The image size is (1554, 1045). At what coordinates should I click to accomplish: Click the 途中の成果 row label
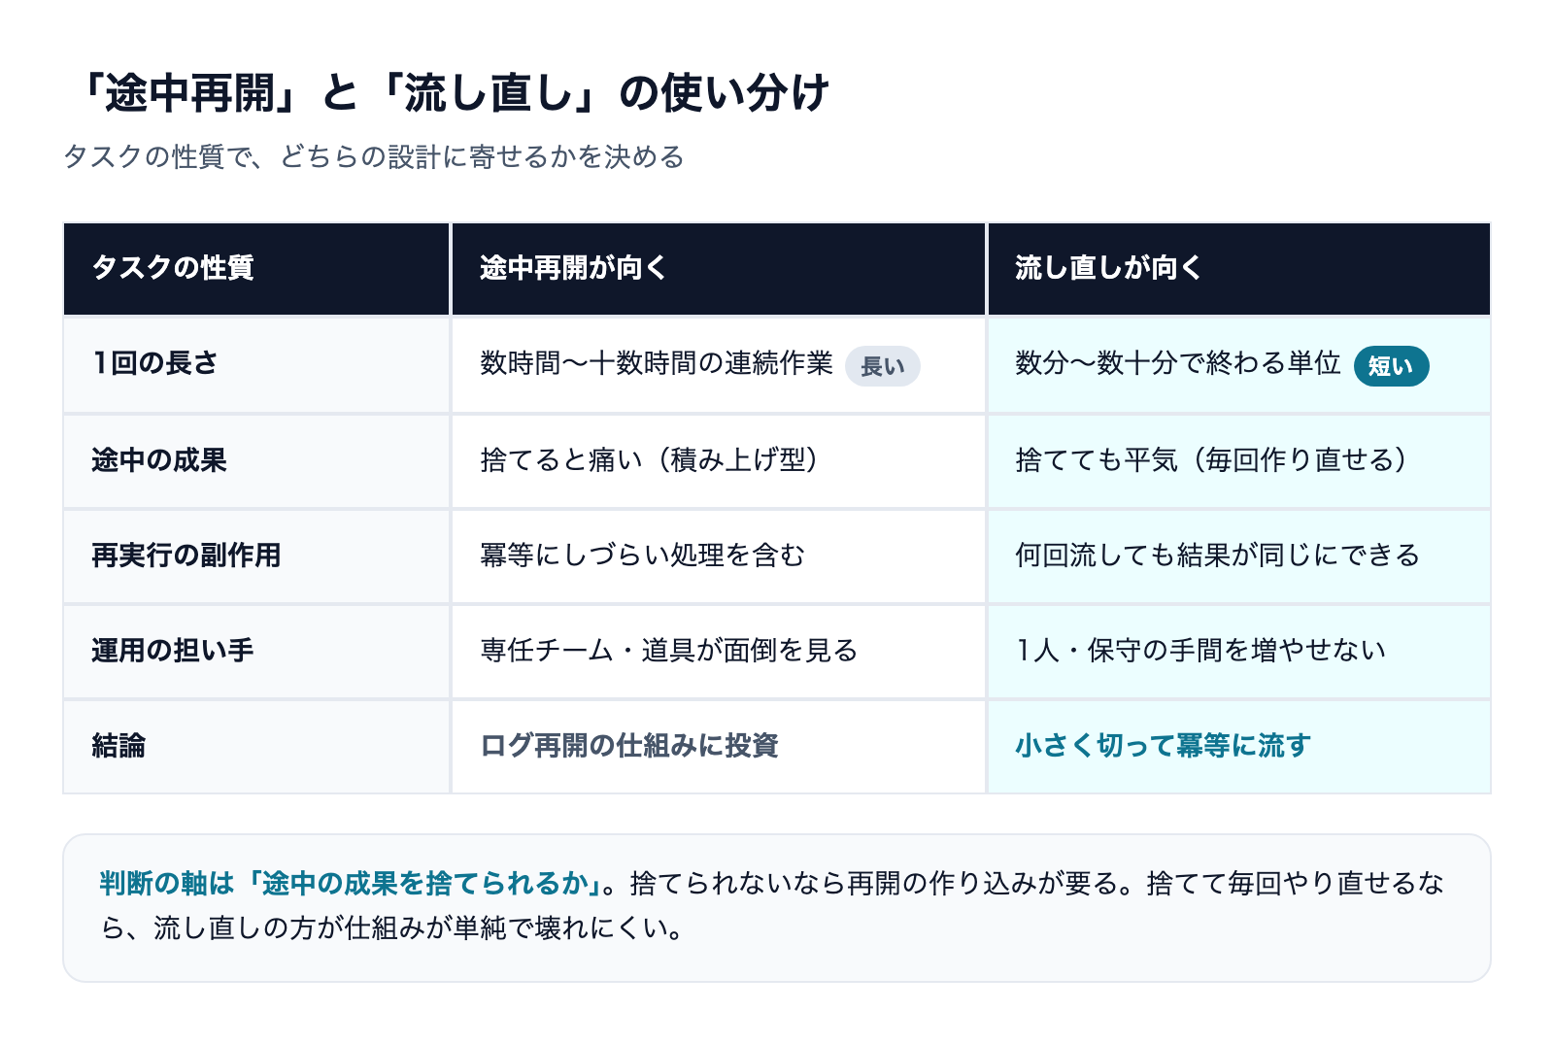pyautogui.click(x=257, y=461)
